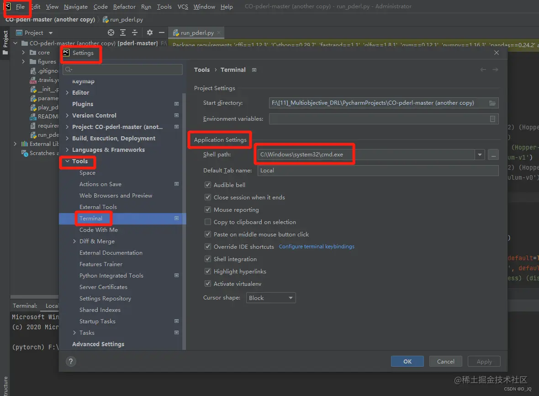Viewport: 539px width, 396px height.
Task: Open the Navigate menu
Action: 76,6
